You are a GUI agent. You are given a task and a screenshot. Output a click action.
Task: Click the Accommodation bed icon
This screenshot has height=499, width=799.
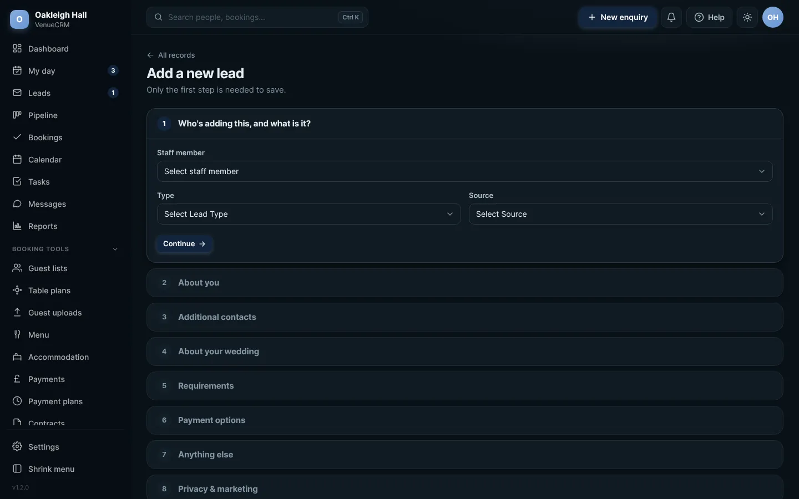[17, 357]
